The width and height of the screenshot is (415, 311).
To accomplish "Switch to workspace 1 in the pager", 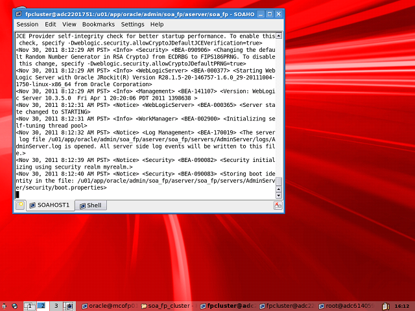I will click(x=30, y=305).
